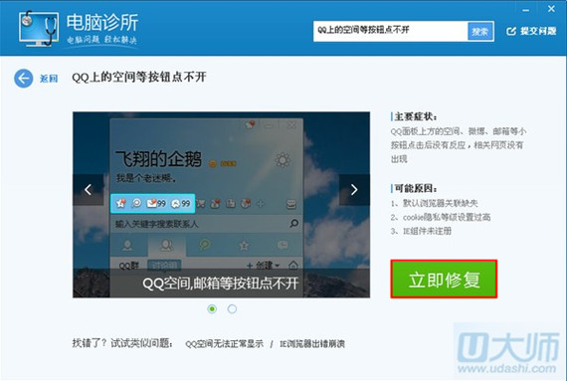Click the mail icon showing 99
Image resolution: width=567 pixels, height=381 pixels.
point(156,204)
